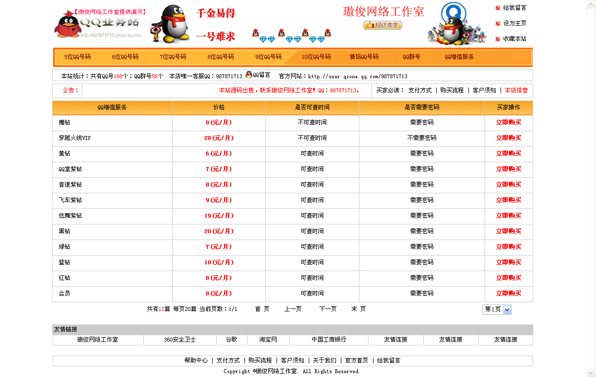The width and height of the screenshot is (596, 377).
Task: Open the 购买流程 buyer notice link
Action: coord(452,90)
